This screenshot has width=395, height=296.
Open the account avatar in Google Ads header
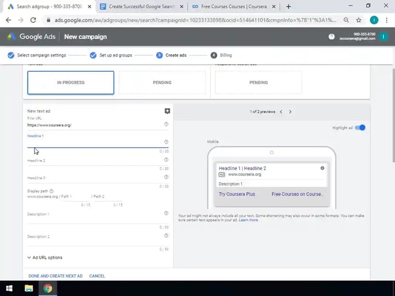coord(383,37)
